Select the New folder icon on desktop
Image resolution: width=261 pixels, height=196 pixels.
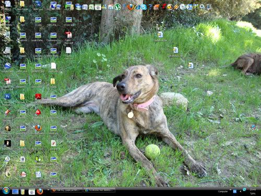22,6
